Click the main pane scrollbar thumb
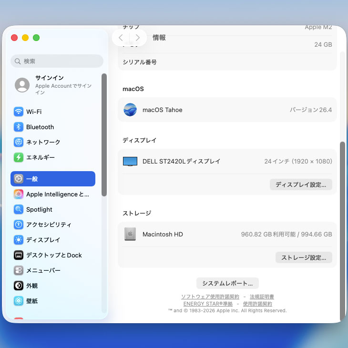 342,231
